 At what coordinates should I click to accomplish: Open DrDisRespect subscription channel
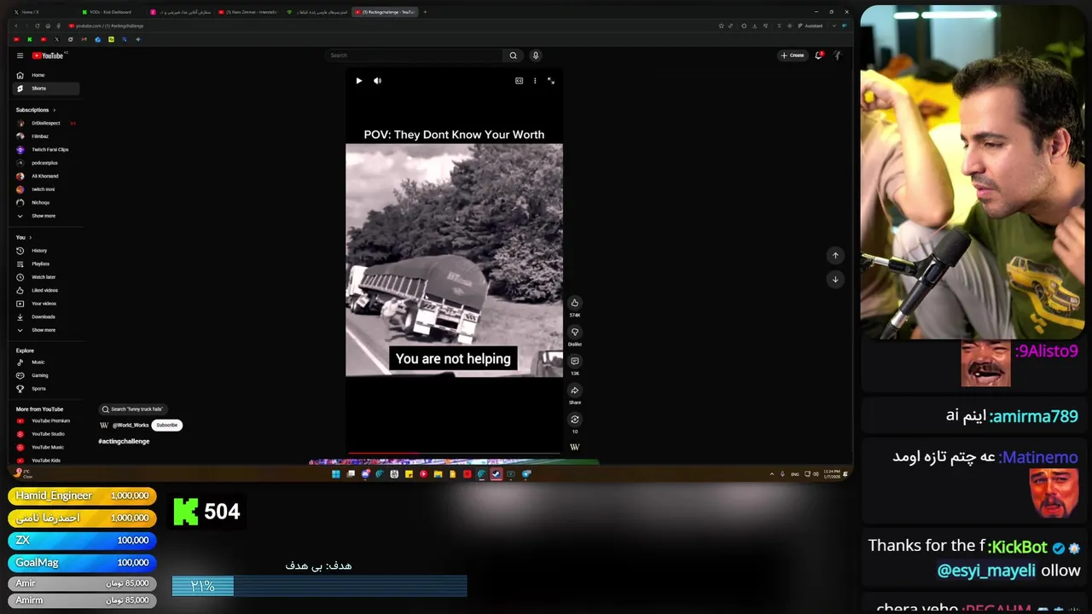pos(47,123)
